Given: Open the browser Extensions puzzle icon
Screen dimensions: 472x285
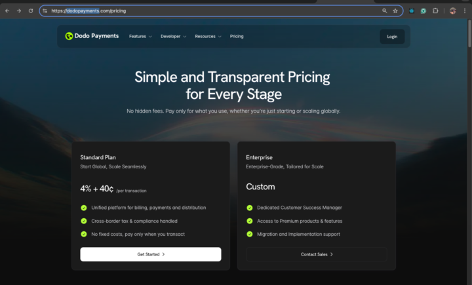Looking at the screenshot, I should pos(435,10).
